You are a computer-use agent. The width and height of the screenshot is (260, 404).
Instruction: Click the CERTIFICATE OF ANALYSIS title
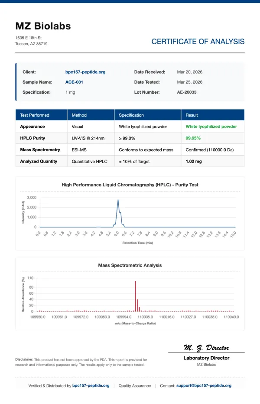(198, 42)
